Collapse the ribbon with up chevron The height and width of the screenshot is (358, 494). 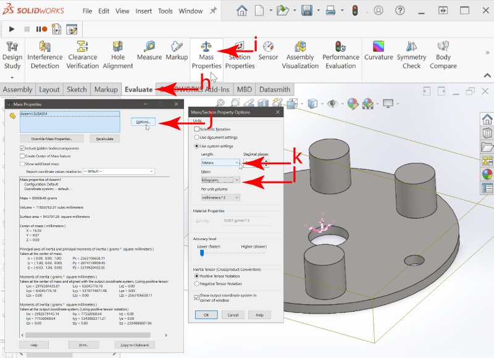click(x=487, y=75)
